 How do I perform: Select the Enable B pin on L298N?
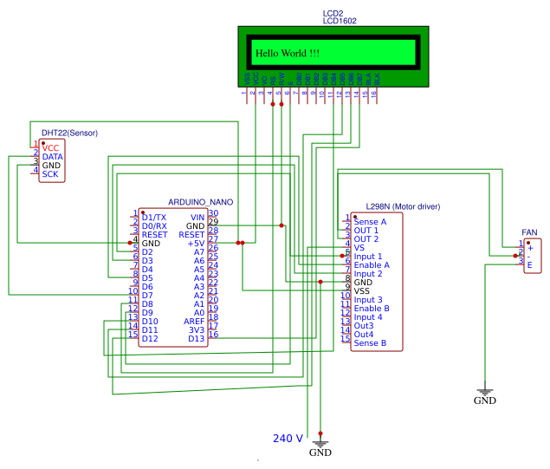tap(372, 309)
